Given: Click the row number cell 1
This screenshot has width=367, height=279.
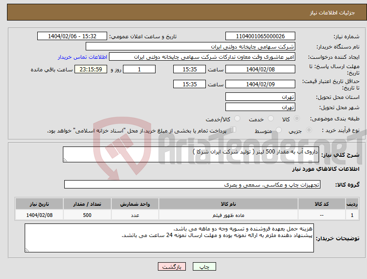Looking at the screenshot, I should point(352,215).
